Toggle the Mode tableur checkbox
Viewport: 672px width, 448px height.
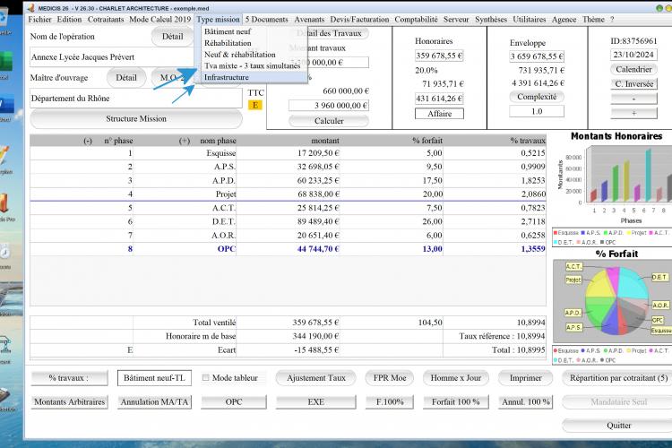pos(206,378)
